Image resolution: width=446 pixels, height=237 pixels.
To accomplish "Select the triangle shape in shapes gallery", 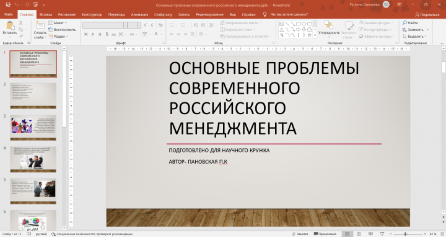I will 281,29.
